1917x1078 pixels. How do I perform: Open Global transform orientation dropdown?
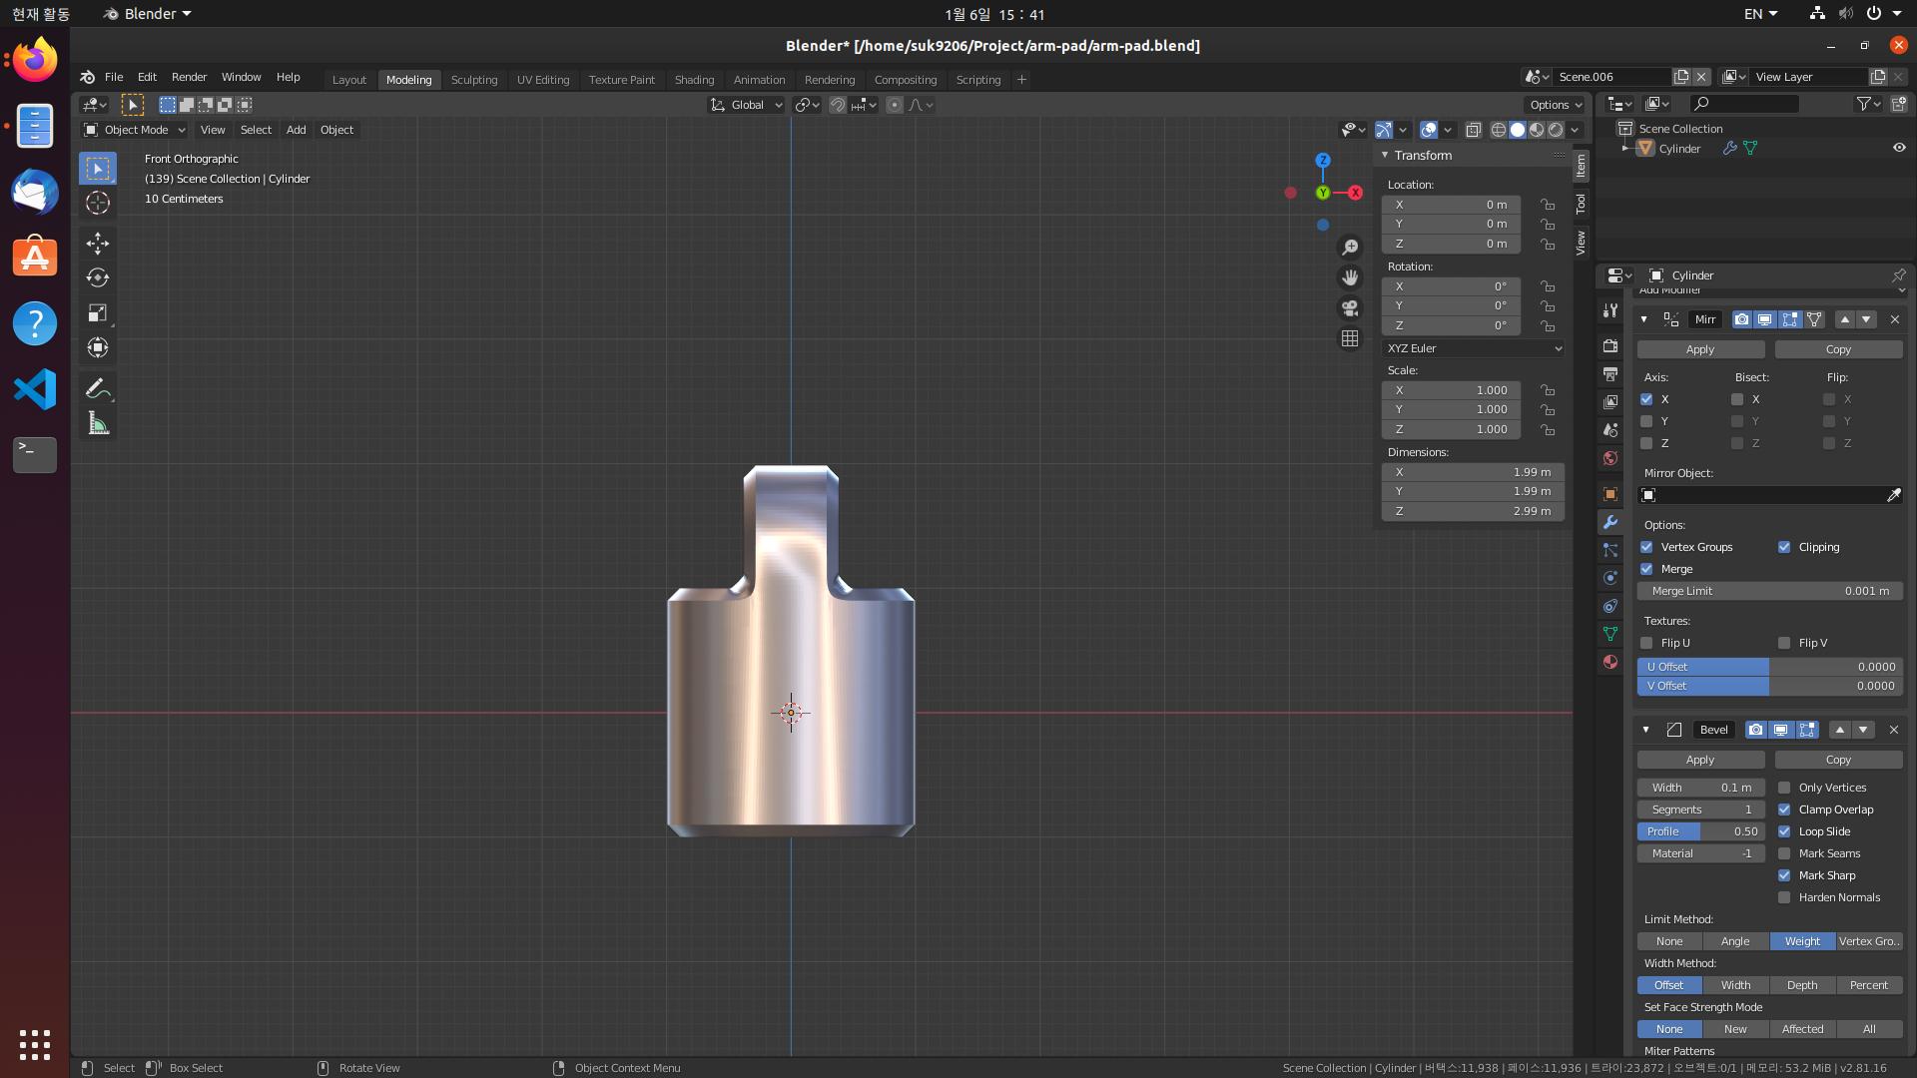(x=746, y=105)
